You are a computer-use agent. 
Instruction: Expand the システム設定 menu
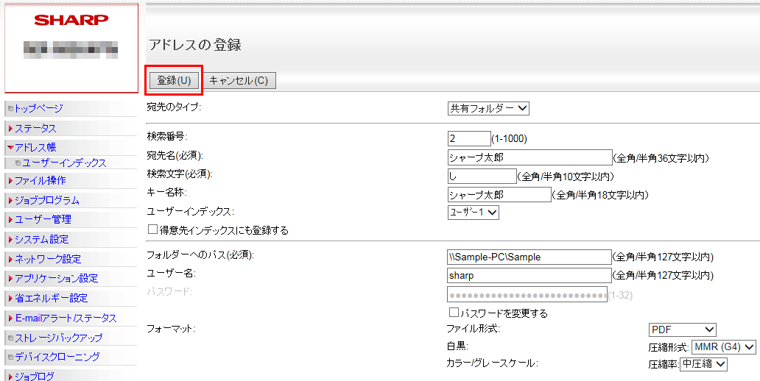(x=41, y=239)
